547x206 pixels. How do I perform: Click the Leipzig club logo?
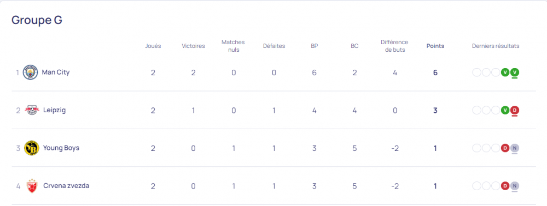pos(32,111)
